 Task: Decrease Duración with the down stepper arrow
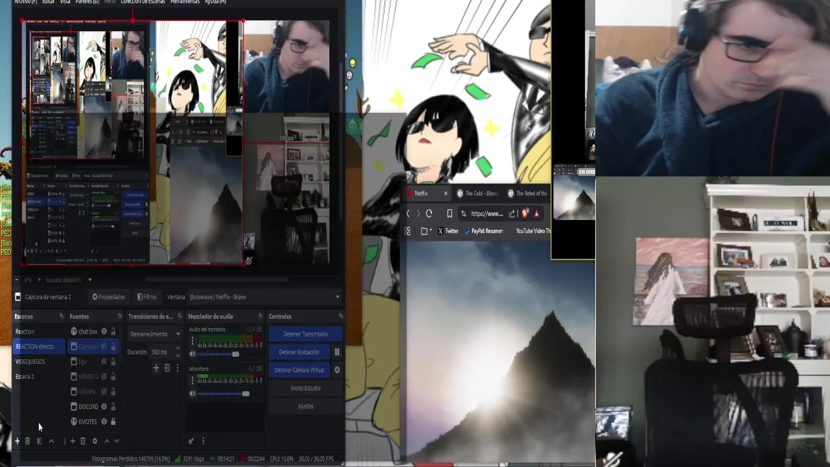pos(178,355)
